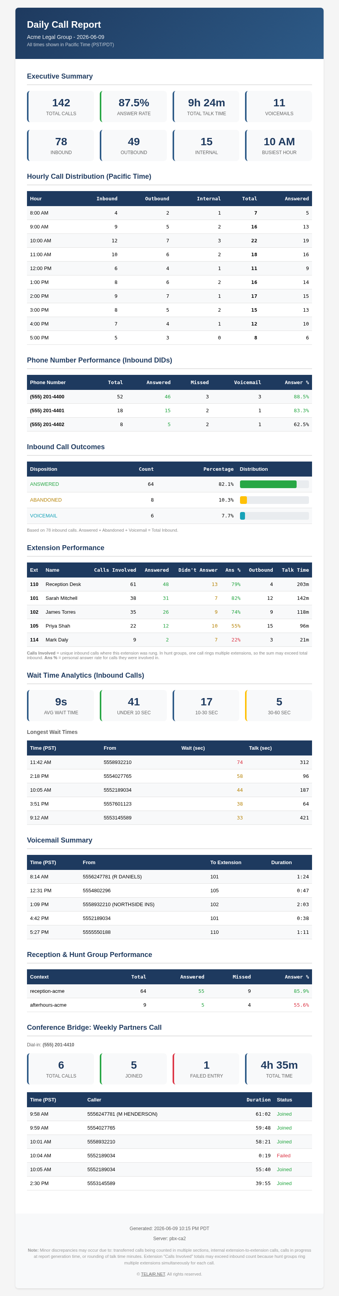Click voicemail caller 5555550188
This screenshot has width=339, height=1296.
tap(97, 932)
